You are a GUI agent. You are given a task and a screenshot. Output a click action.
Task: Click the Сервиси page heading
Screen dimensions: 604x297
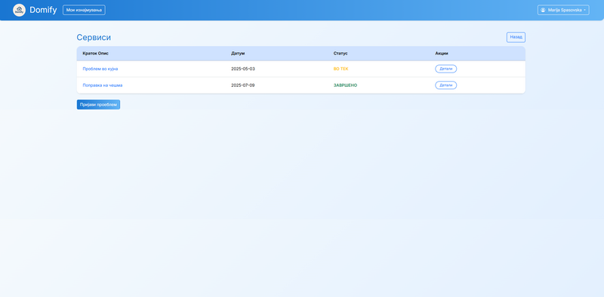click(94, 38)
